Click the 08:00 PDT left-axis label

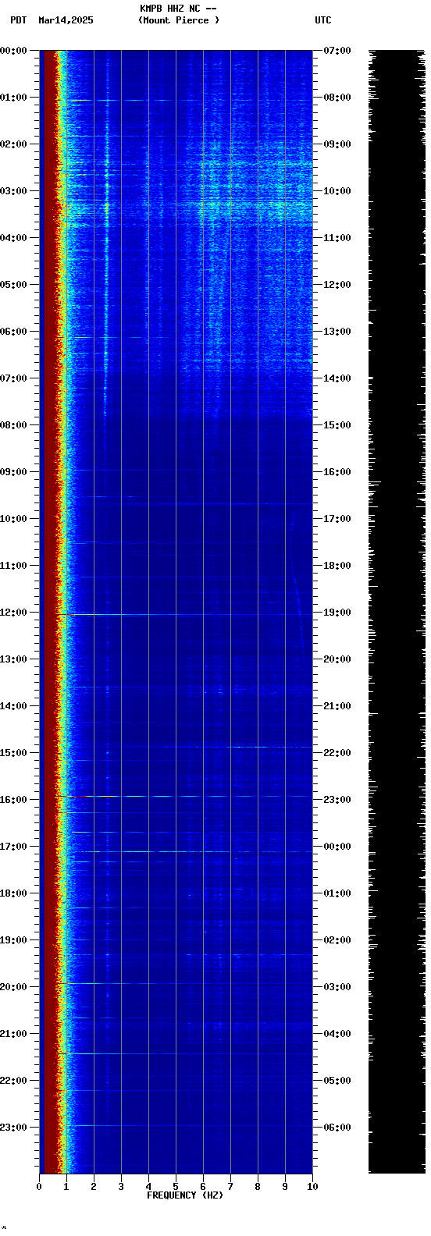[13, 425]
